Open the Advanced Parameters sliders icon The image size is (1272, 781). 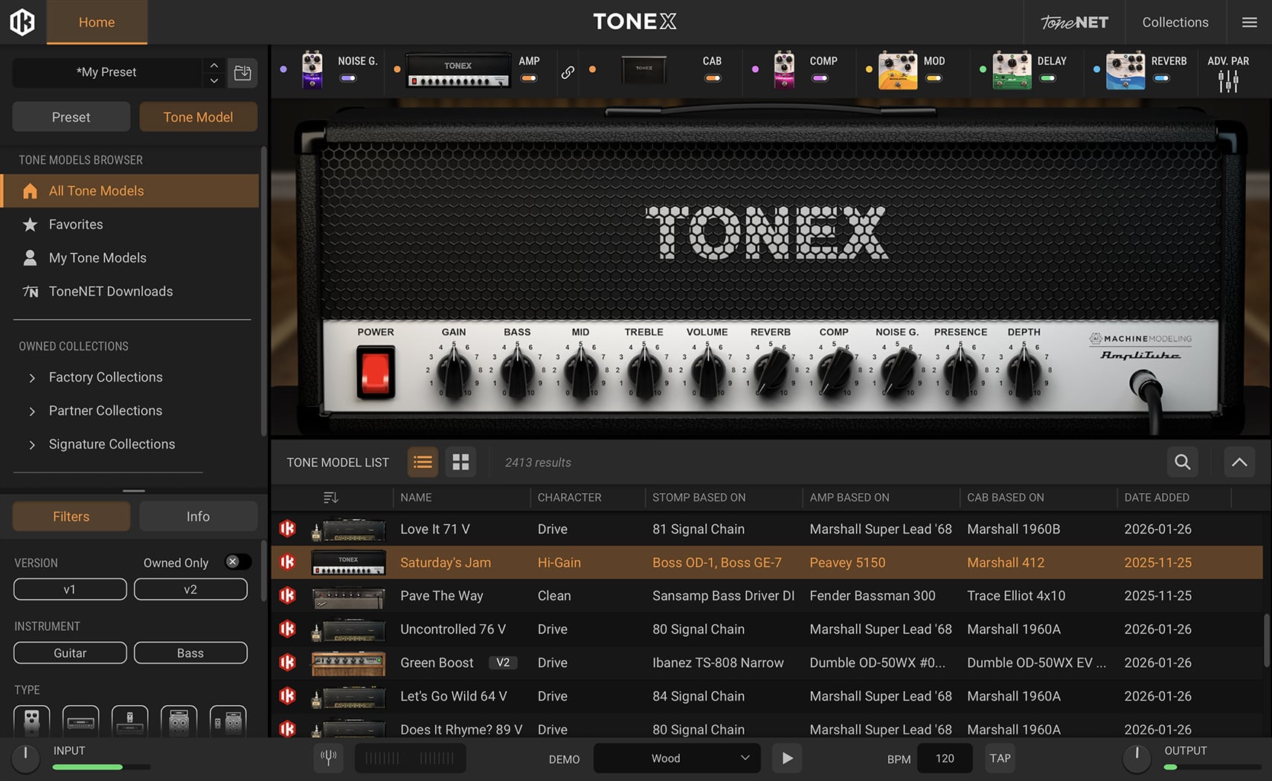point(1228,80)
